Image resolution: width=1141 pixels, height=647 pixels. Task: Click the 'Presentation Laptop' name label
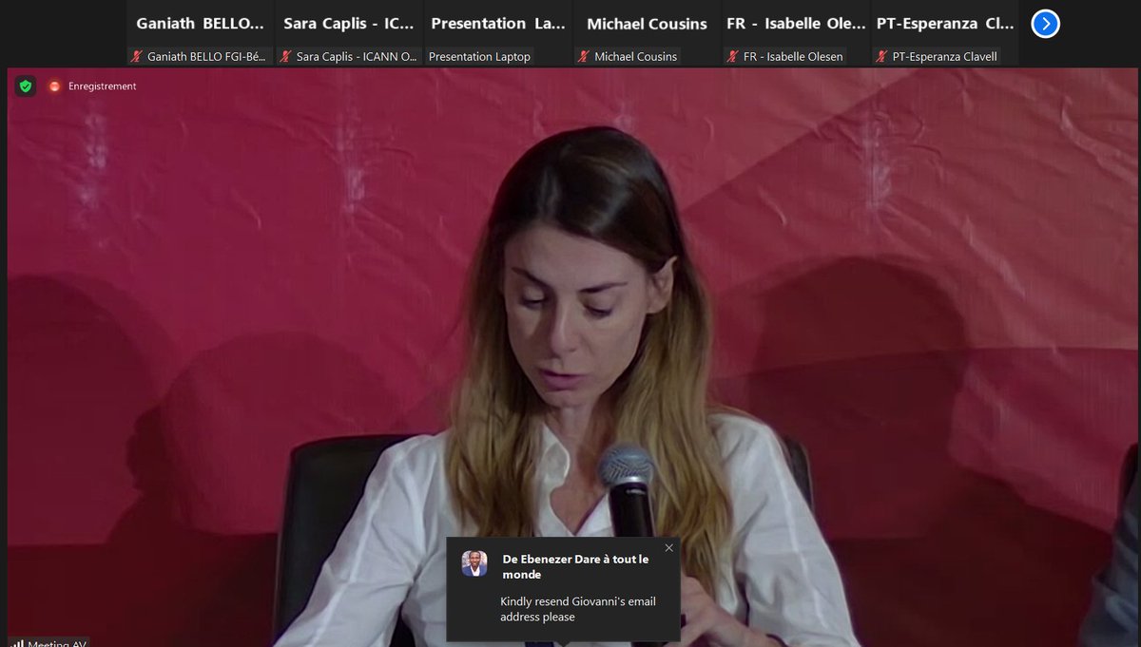click(x=479, y=57)
